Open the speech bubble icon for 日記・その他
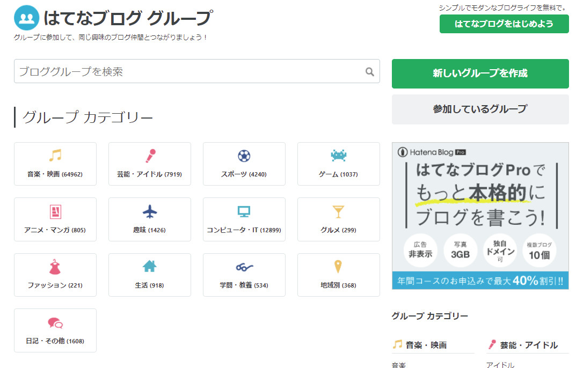This screenshot has height=368, width=576. pos(55,323)
